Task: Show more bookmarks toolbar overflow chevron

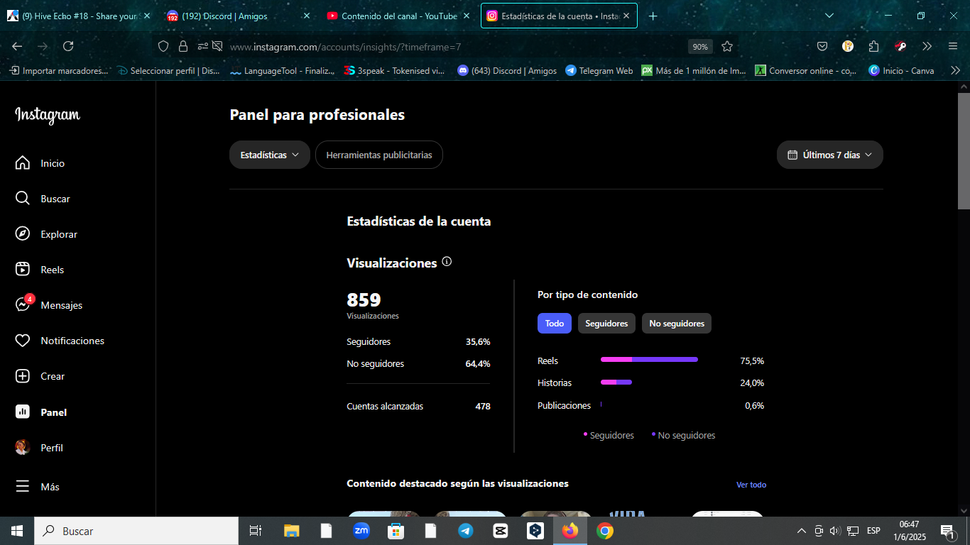Action: click(955, 70)
